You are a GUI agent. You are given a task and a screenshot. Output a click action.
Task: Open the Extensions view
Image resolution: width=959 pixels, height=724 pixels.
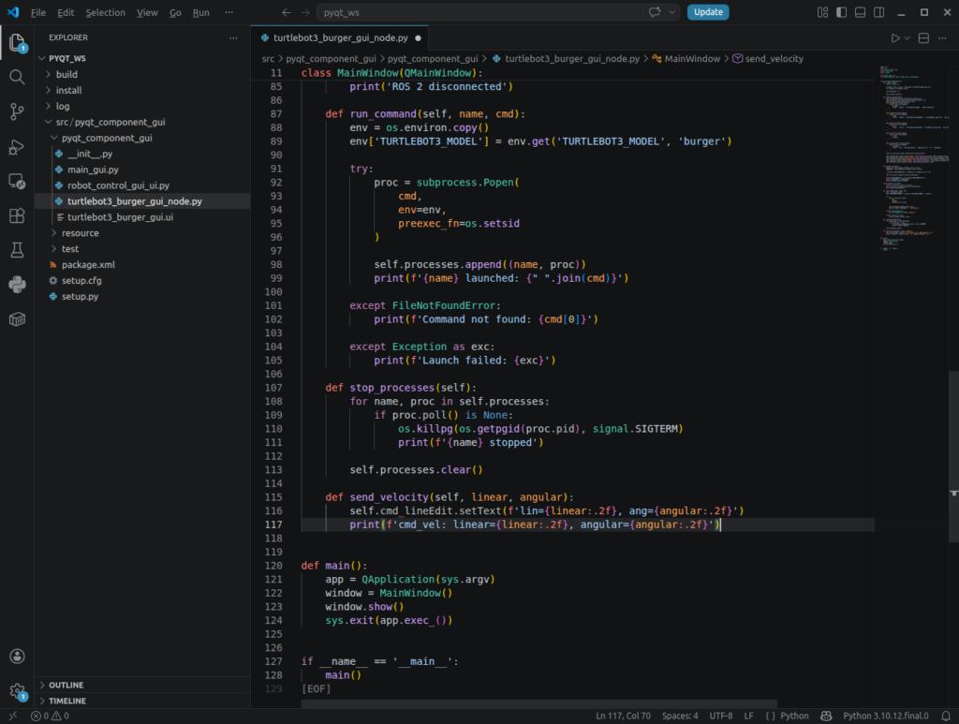tap(17, 215)
